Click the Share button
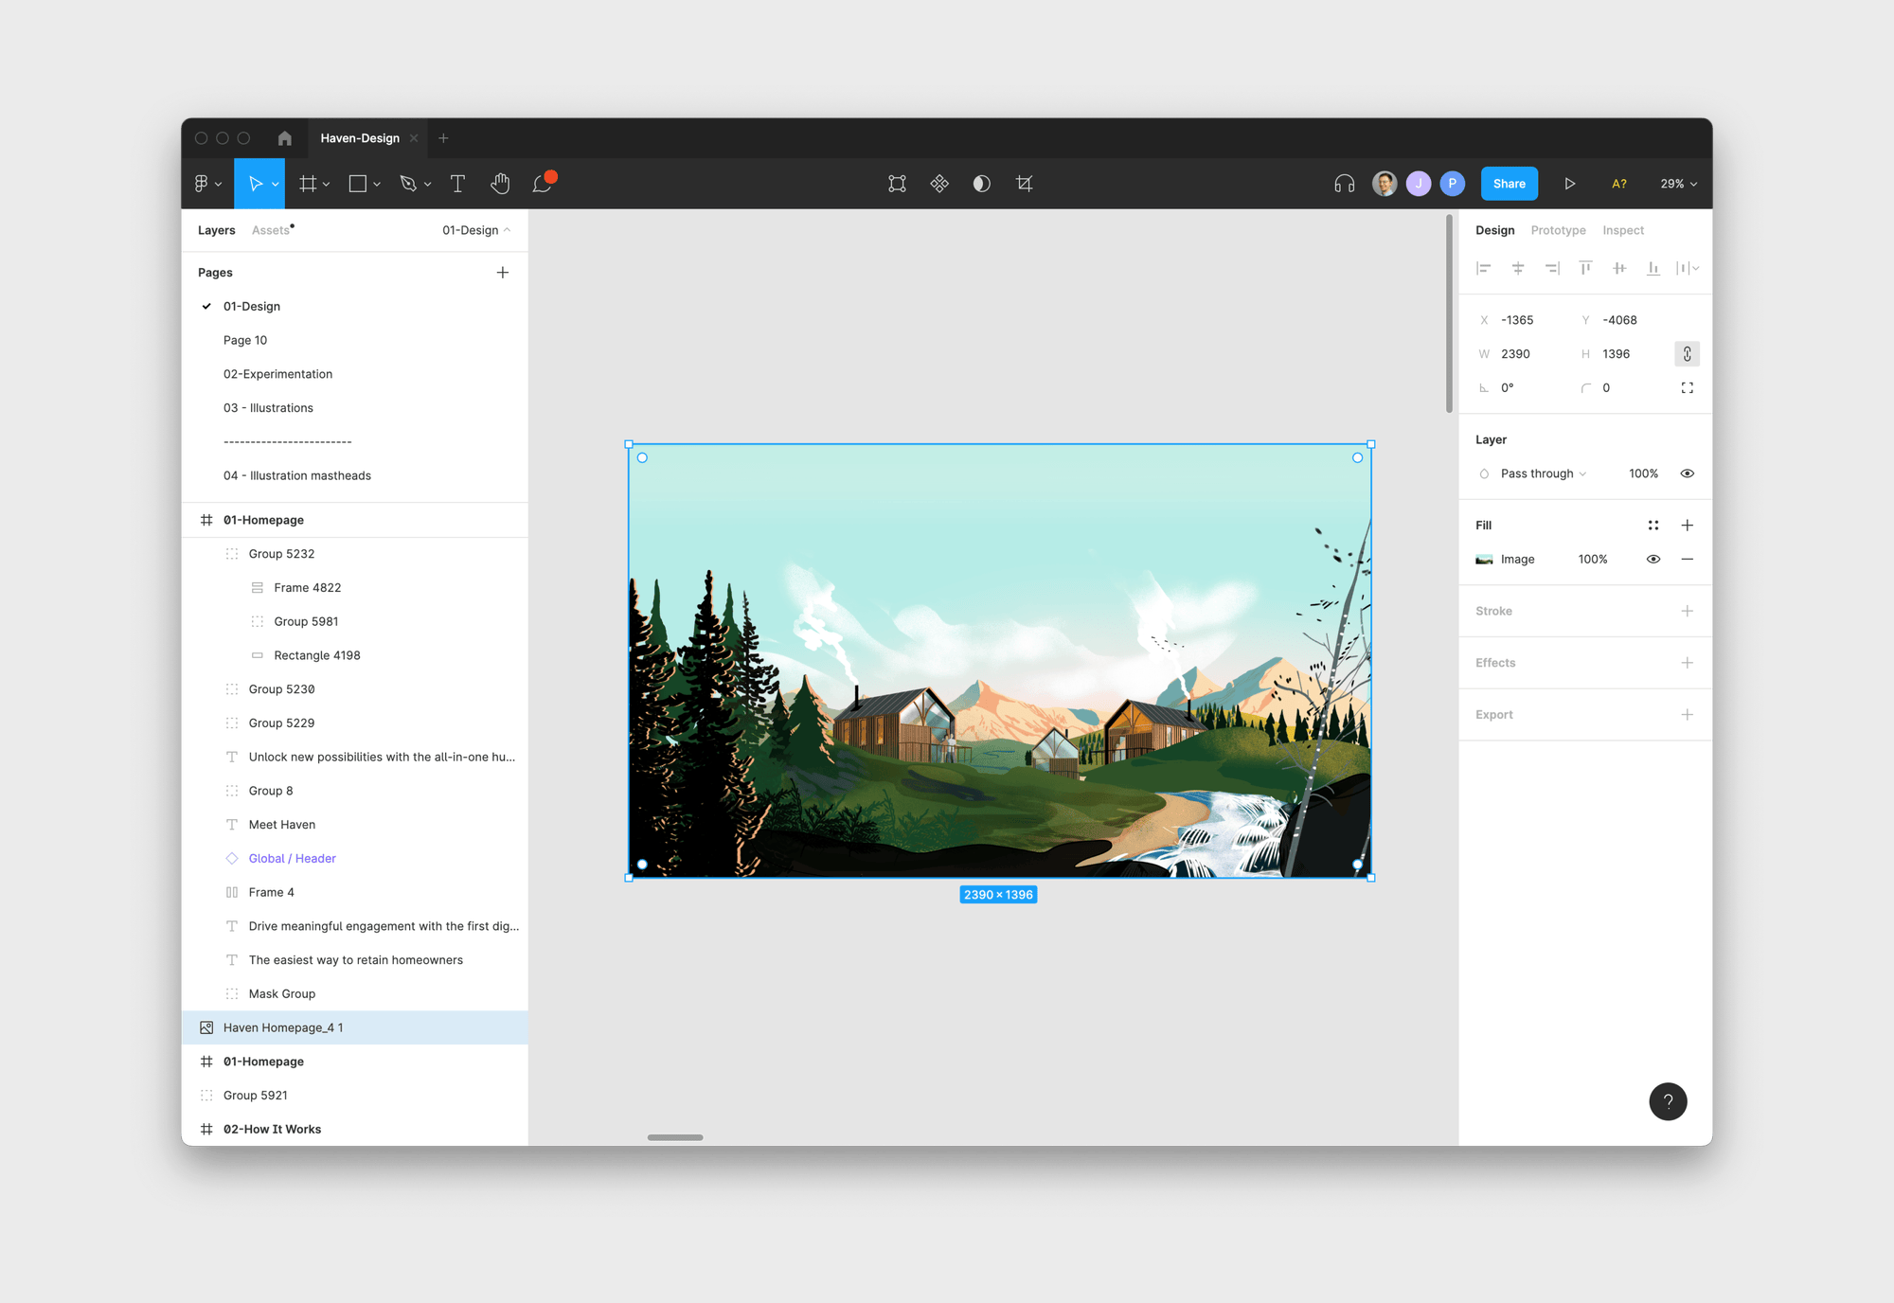 (1509, 184)
